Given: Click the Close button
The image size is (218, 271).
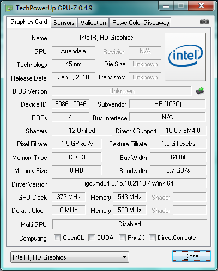Looking at the screenshot, I should [191, 256].
